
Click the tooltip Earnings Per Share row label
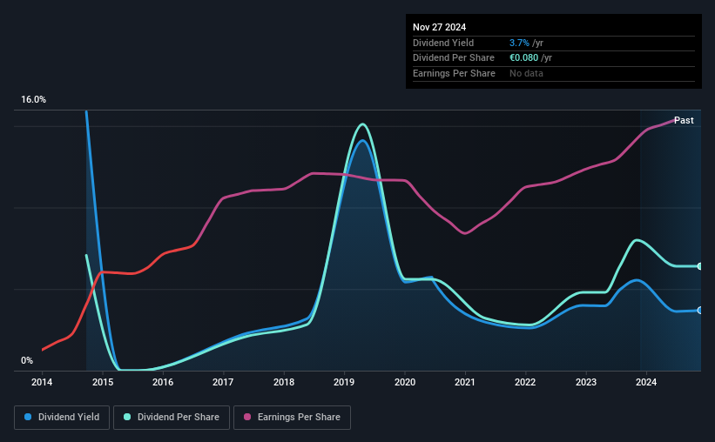454,73
